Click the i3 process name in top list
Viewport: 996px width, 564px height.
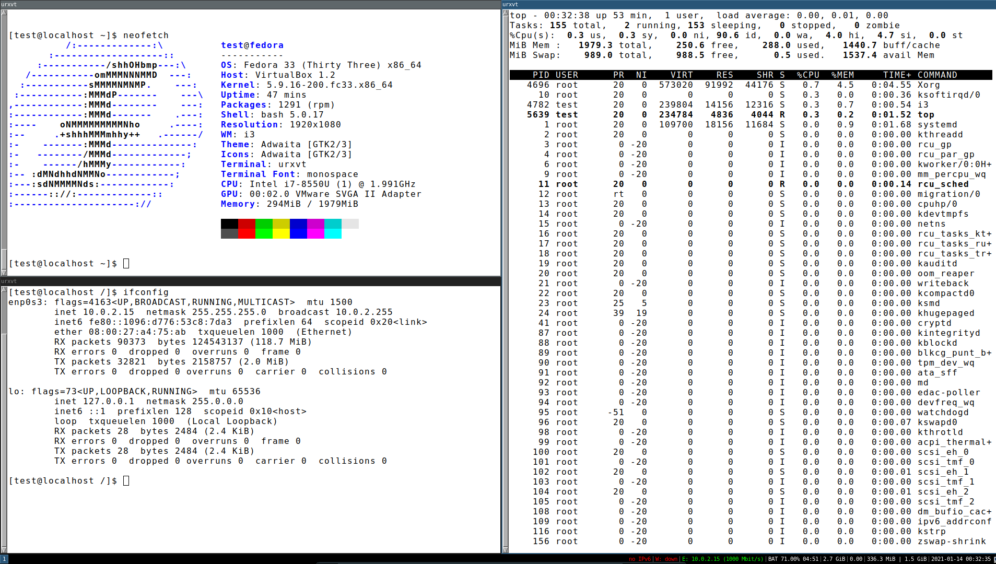point(923,105)
